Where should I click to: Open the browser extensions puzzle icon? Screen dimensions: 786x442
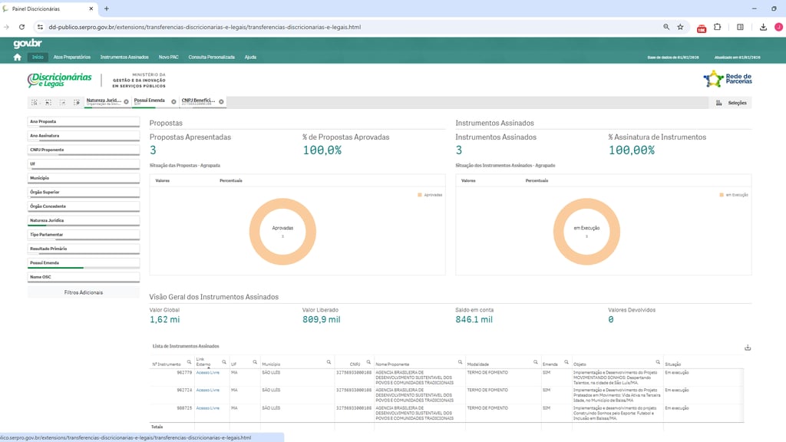(x=718, y=27)
